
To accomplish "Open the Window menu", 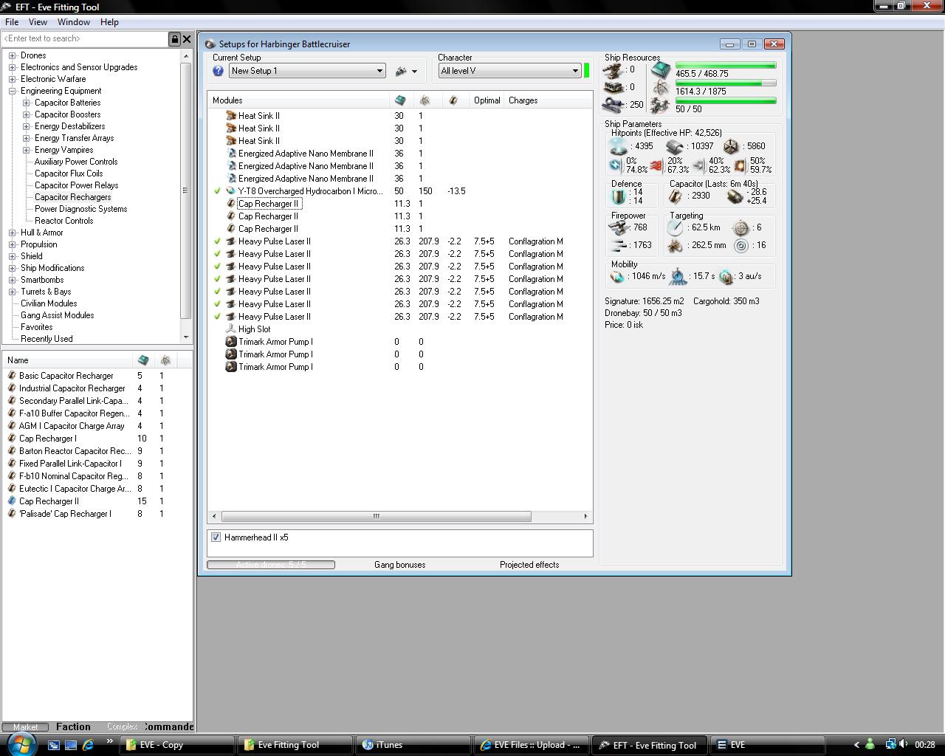I will click(x=74, y=22).
